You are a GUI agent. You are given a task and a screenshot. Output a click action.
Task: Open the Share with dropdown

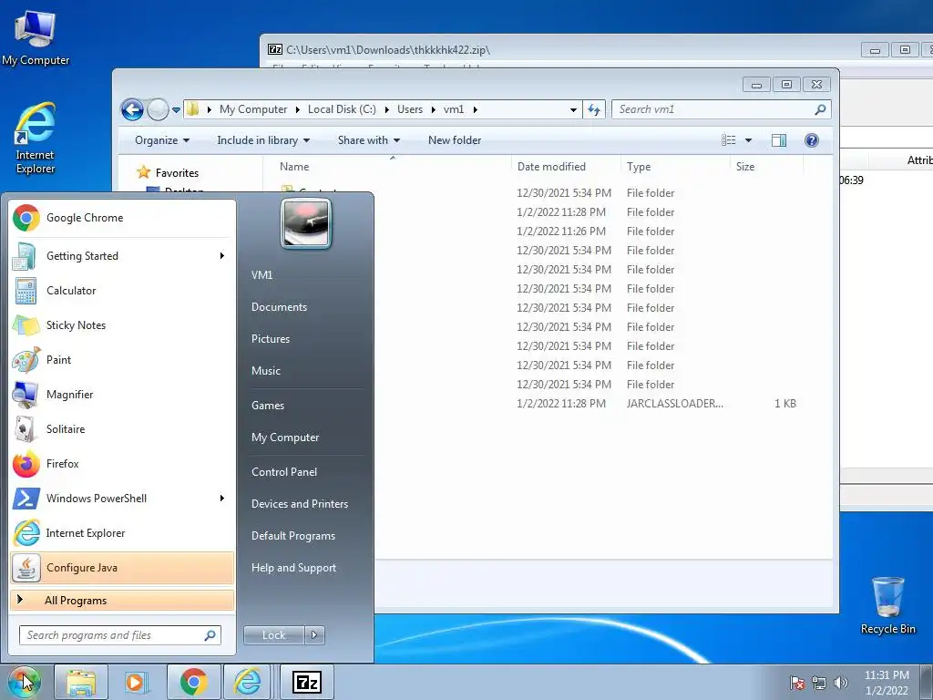pyautogui.click(x=369, y=140)
